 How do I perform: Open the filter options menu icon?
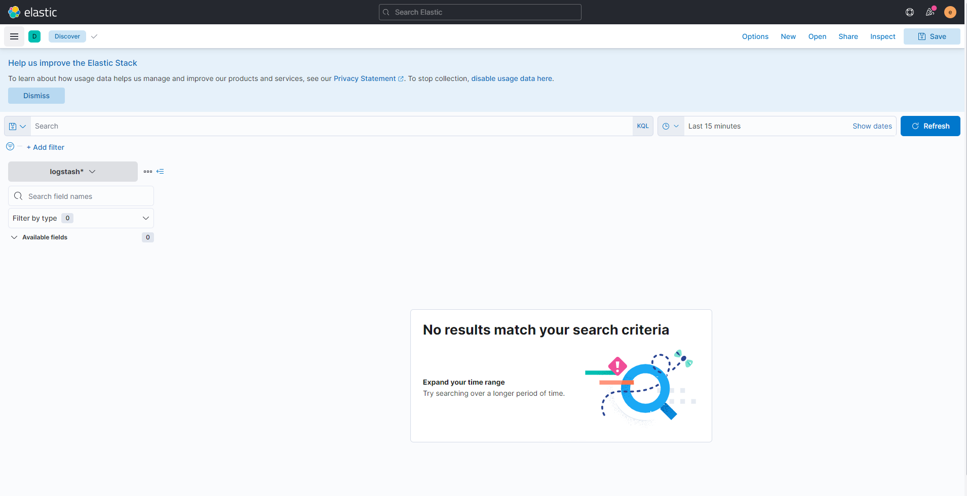click(x=10, y=146)
